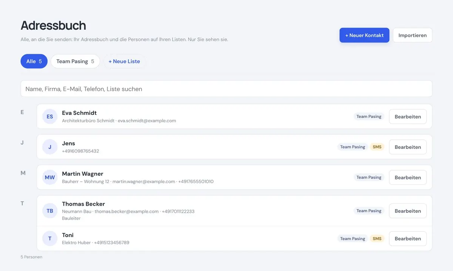The image size is (453, 271).
Task: Select the Alle list tab
Action: tap(34, 61)
